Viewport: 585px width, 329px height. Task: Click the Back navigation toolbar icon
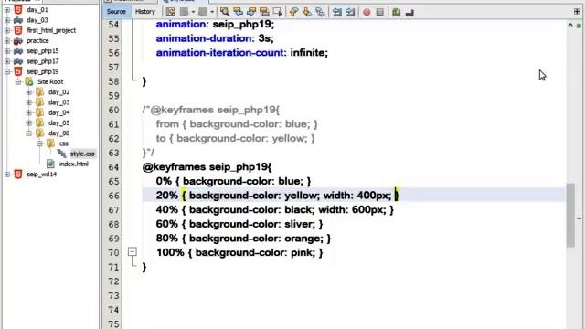[184, 12]
